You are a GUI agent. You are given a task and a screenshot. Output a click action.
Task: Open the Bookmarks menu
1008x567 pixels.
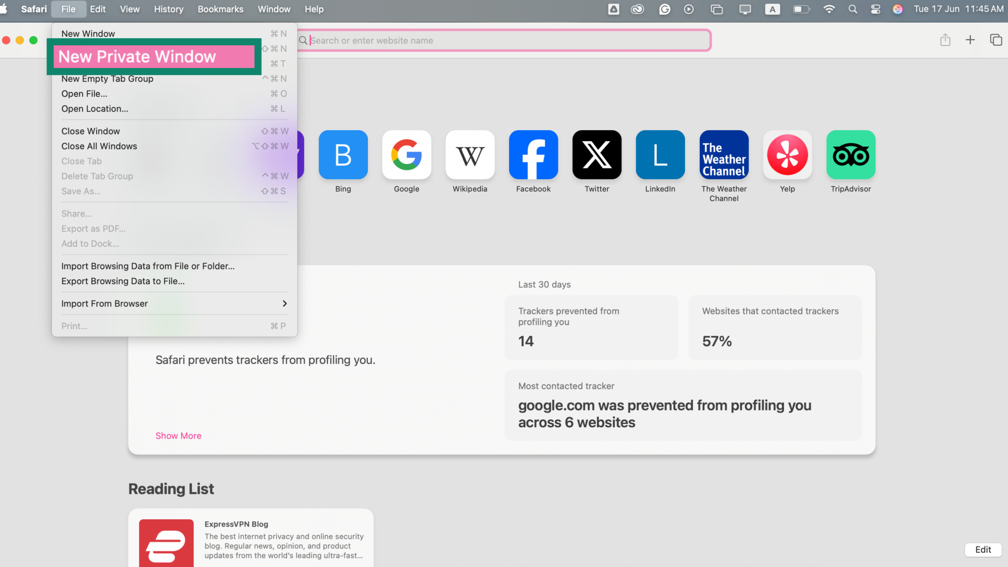(220, 9)
